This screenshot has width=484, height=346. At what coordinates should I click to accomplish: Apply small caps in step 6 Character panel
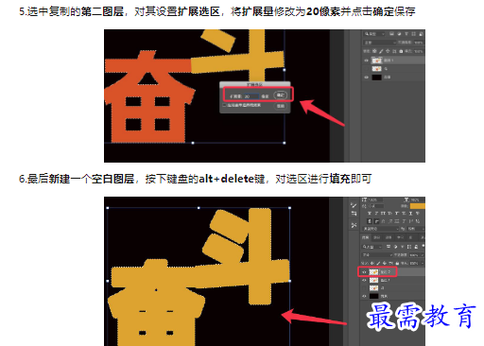click(390, 214)
